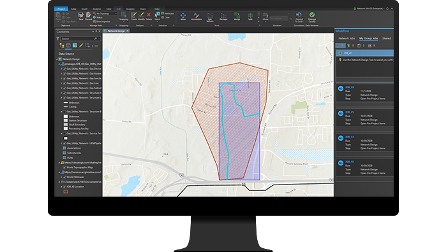Image resolution: width=448 pixels, height=252 pixels.
Task: Activate the Move tool
Action: tap(183, 17)
